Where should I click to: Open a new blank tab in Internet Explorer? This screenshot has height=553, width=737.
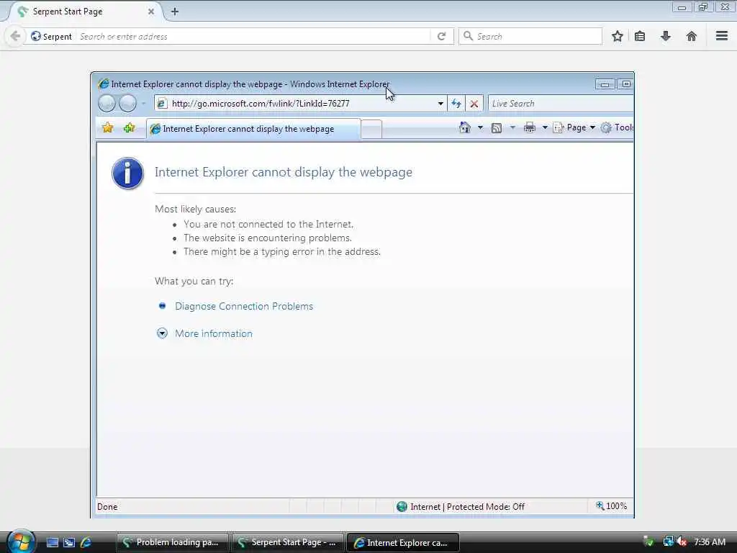click(x=371, y=130)
